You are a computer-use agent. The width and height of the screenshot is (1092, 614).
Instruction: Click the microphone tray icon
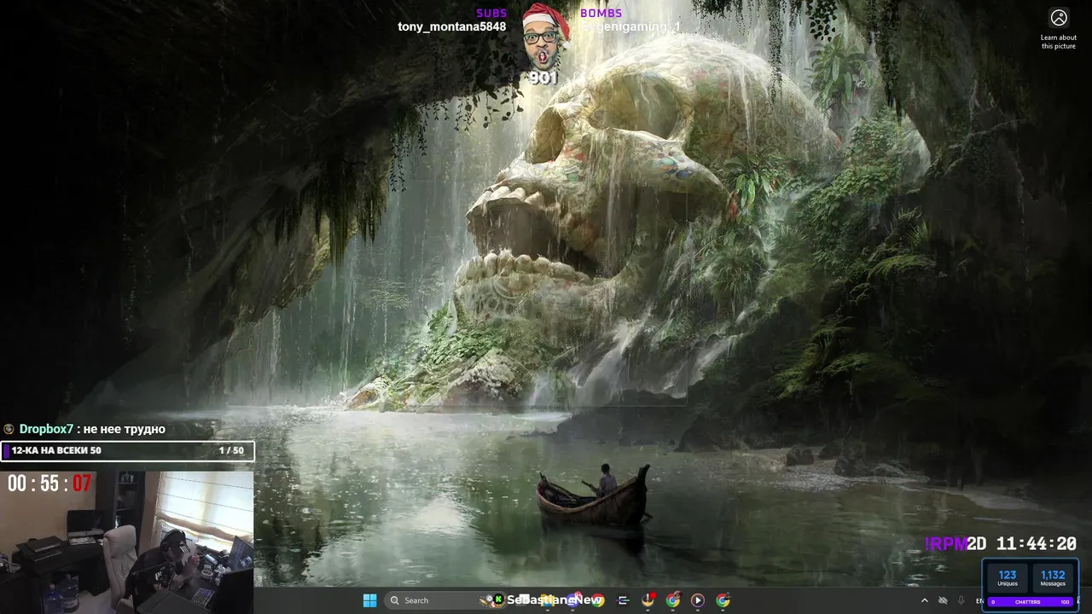click(961, 601)
